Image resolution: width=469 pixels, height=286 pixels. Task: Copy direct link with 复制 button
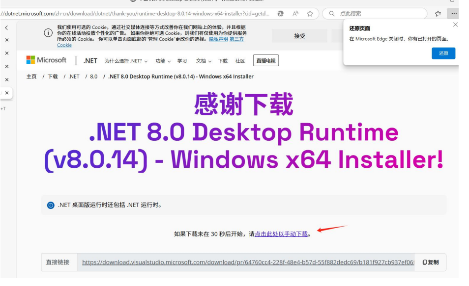click(431, 262)
